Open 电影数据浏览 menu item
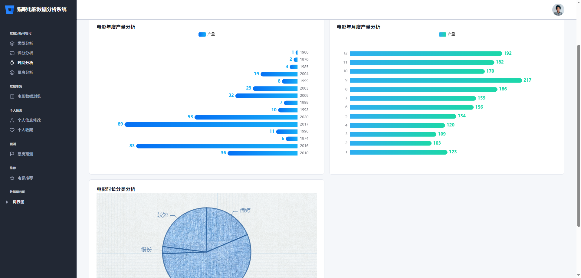 [x=29, y=96]
